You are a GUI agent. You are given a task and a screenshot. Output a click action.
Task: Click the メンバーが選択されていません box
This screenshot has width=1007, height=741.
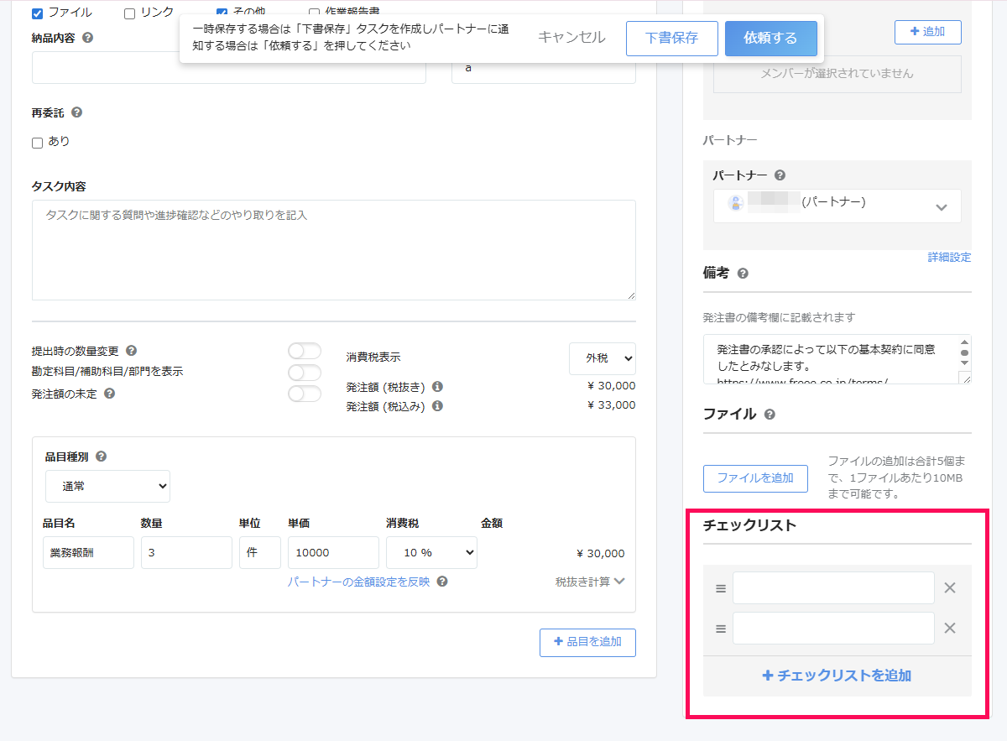[x=837, y=74]
